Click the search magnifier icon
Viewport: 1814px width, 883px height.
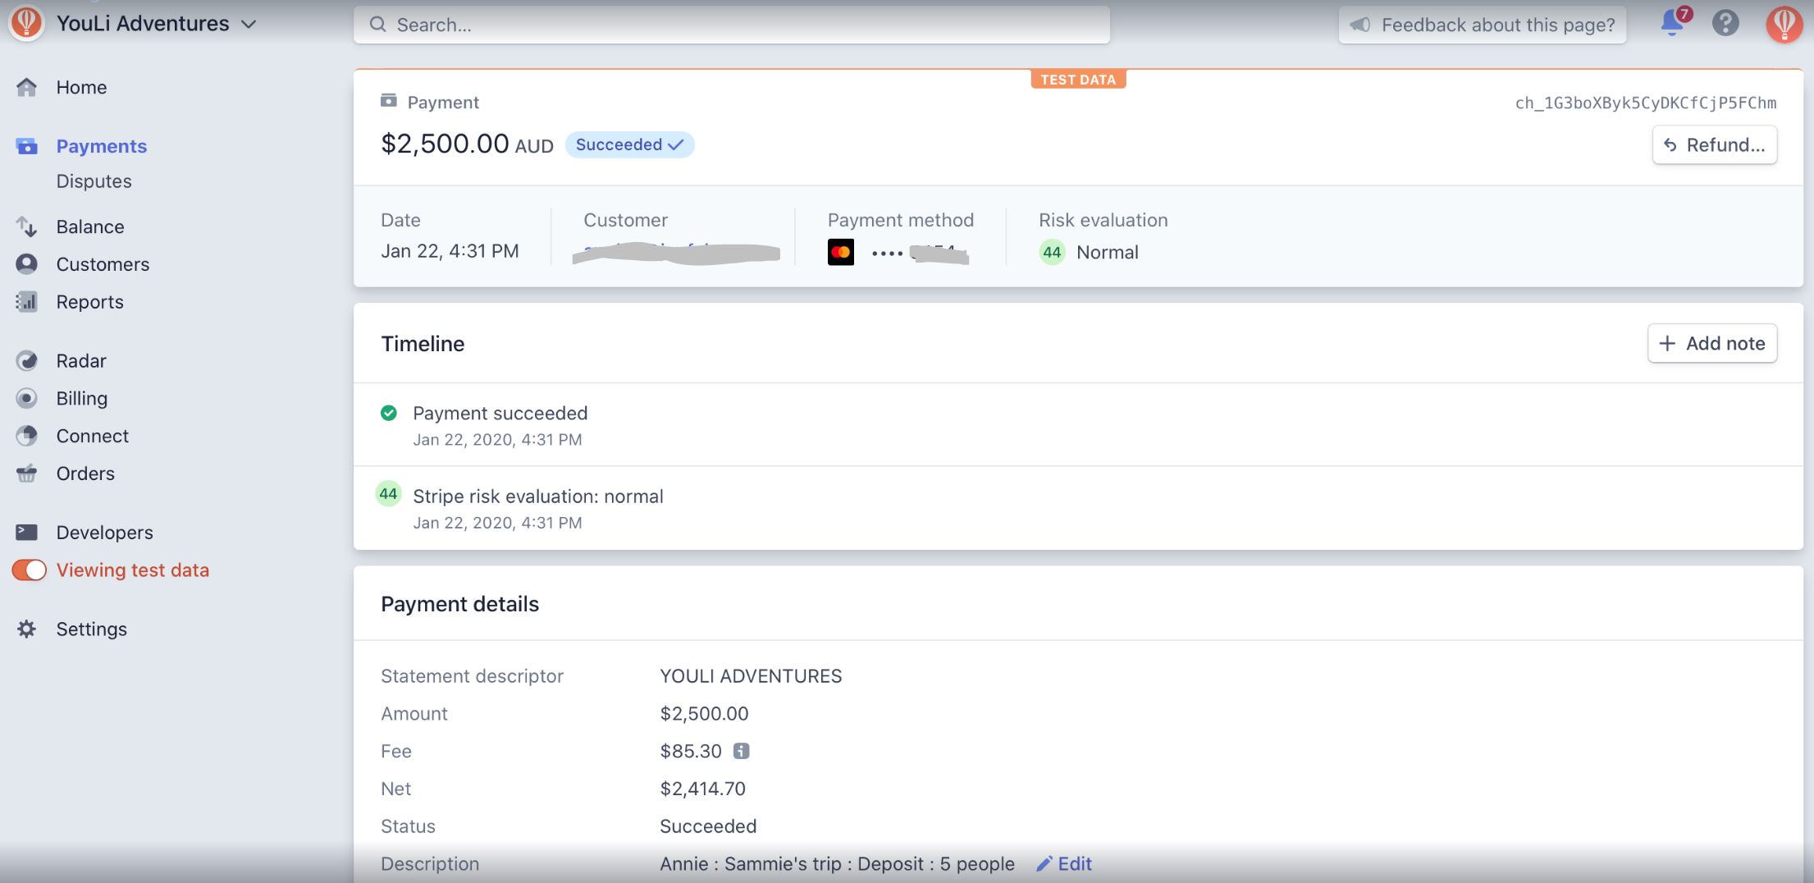coord(377,25)
